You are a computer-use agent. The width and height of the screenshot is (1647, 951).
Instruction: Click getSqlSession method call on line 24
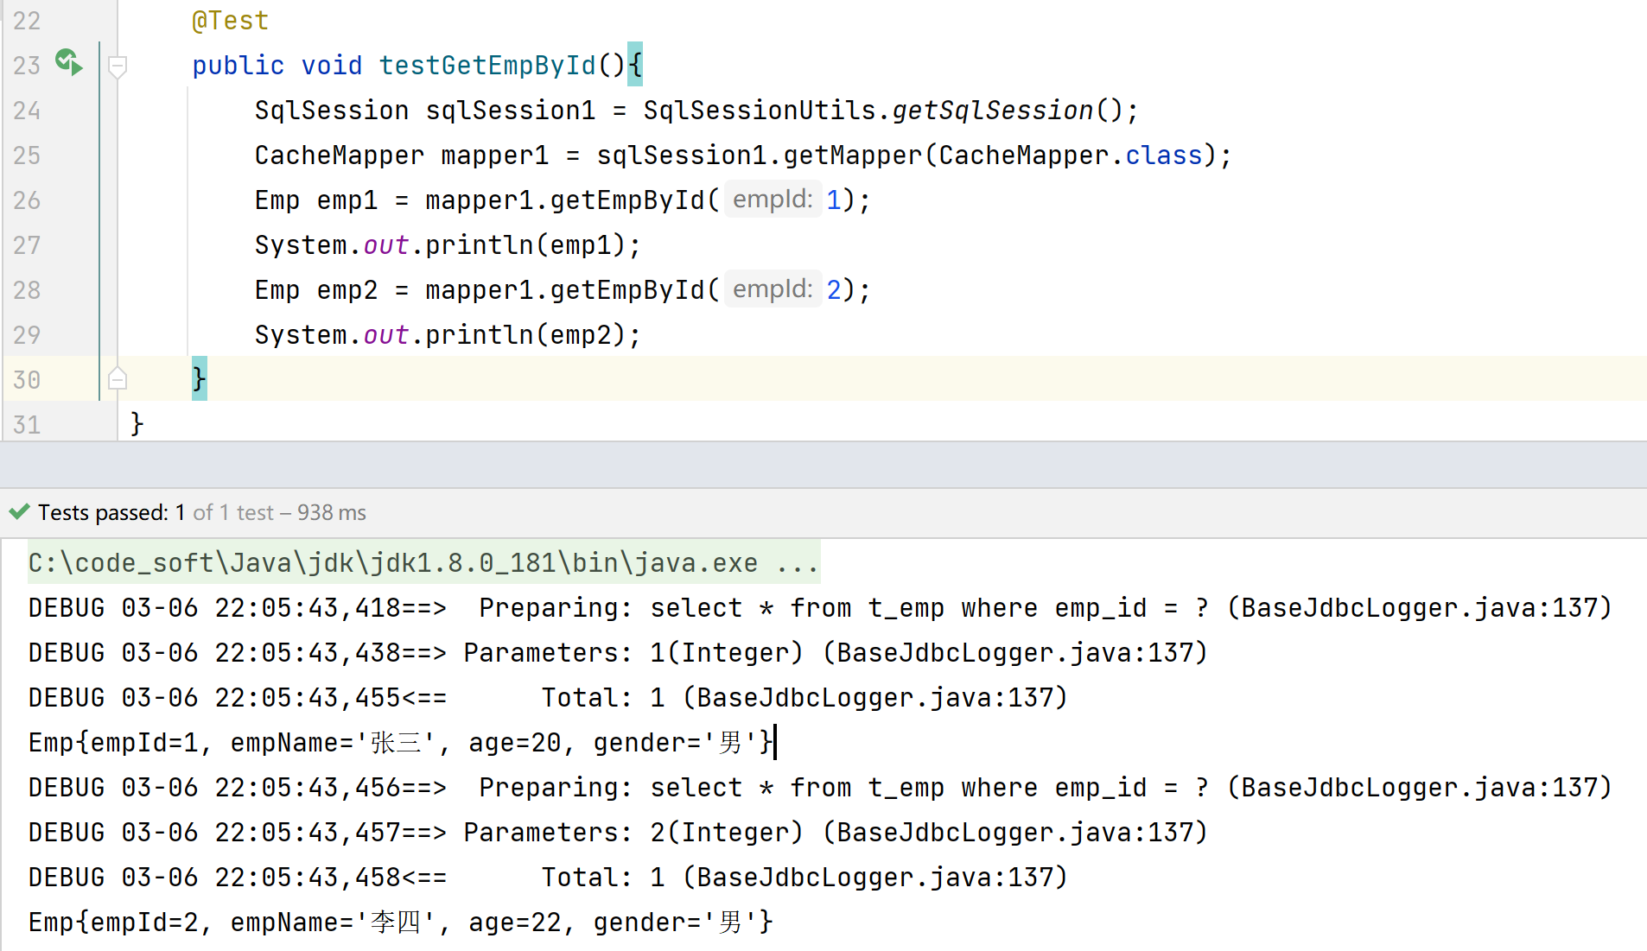[992, 110]
